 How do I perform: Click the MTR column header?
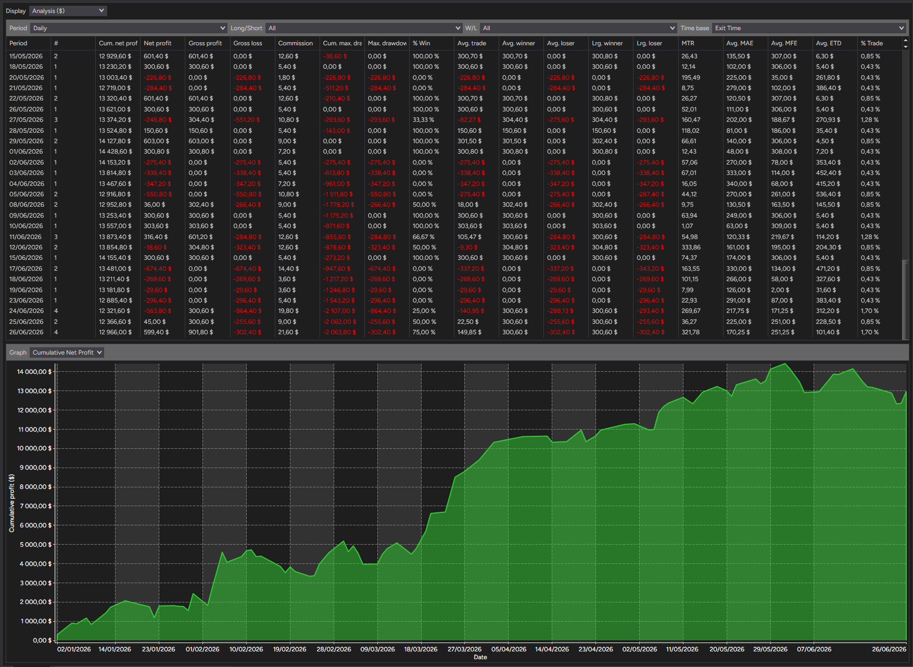pyautogui.click(x=700, y=43)
